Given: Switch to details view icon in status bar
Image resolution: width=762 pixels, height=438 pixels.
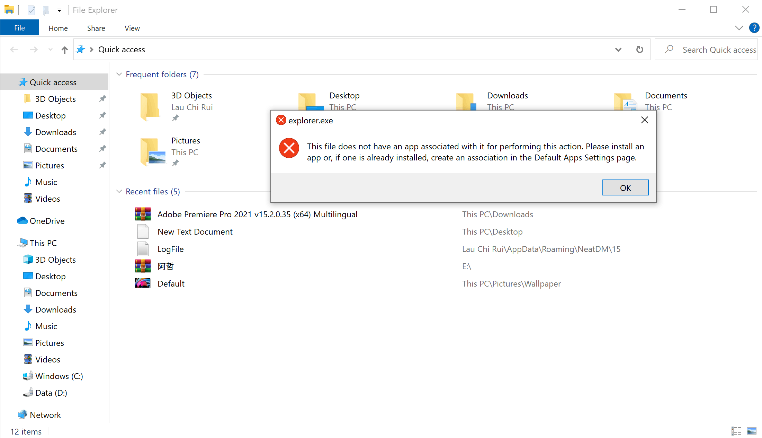Looking at the screenshot, I should (x=736, y=431).
